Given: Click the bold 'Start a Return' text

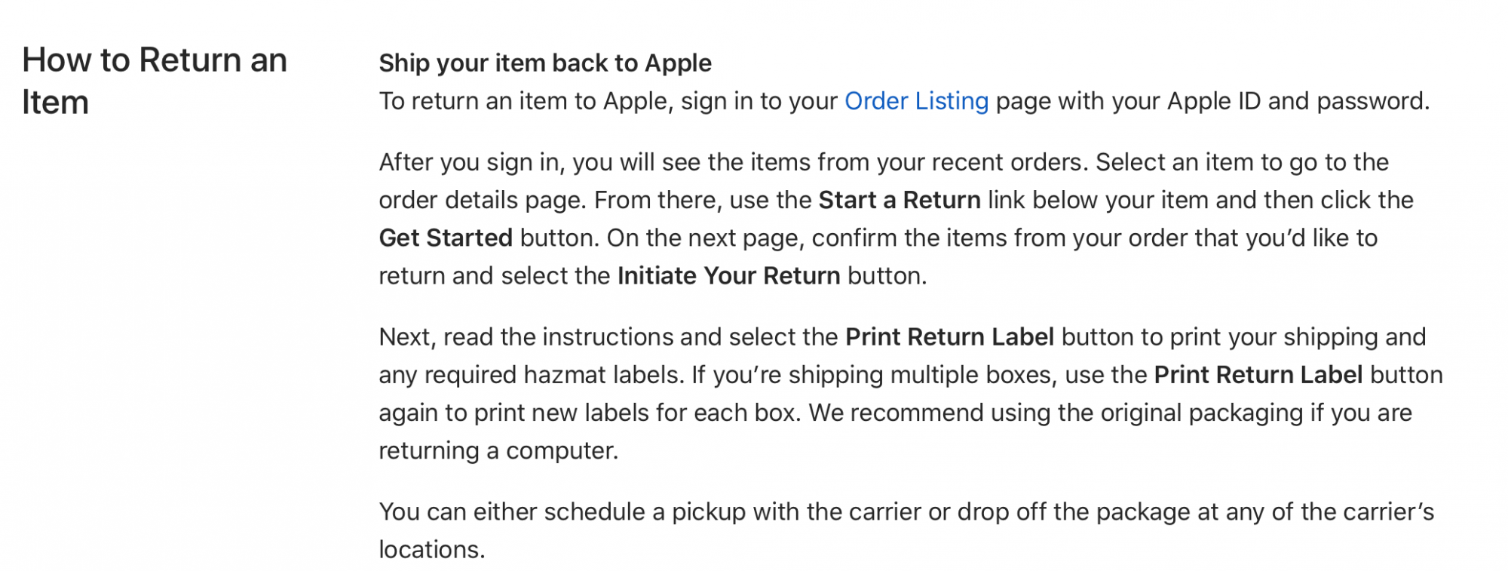Looking at the screenshot, I should point(900,200).
